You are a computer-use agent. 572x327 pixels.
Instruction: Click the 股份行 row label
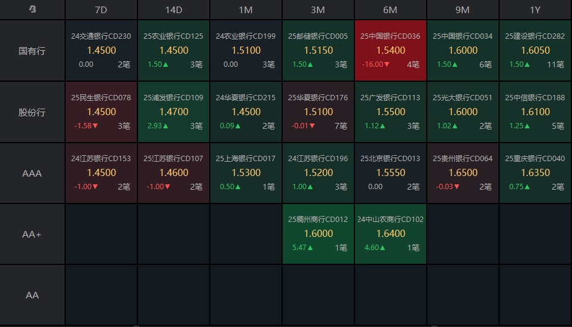[32, 112]
